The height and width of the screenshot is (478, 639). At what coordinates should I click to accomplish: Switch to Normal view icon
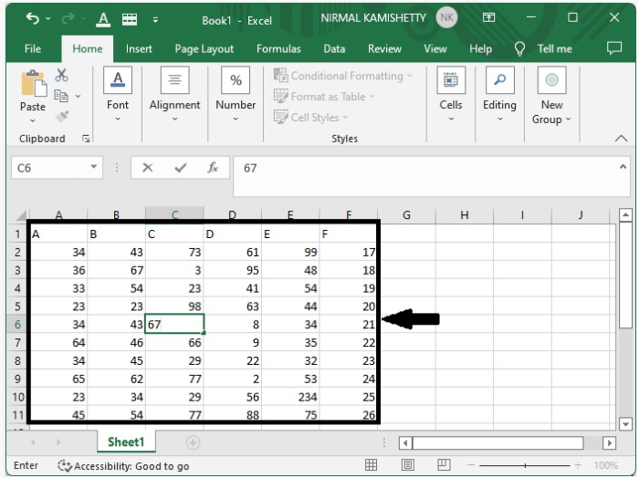pos(371,464)
